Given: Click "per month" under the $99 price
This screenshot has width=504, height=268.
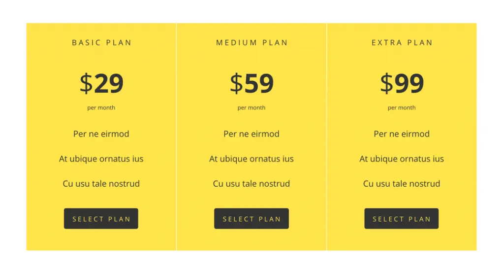Looking at the screenshot, I should click(402, 108).
